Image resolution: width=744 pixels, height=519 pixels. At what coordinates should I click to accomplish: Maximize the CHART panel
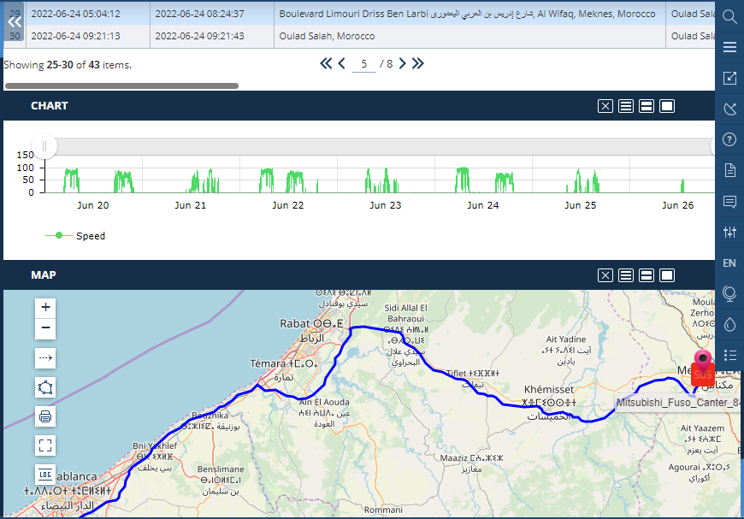(x=667, y=106)
